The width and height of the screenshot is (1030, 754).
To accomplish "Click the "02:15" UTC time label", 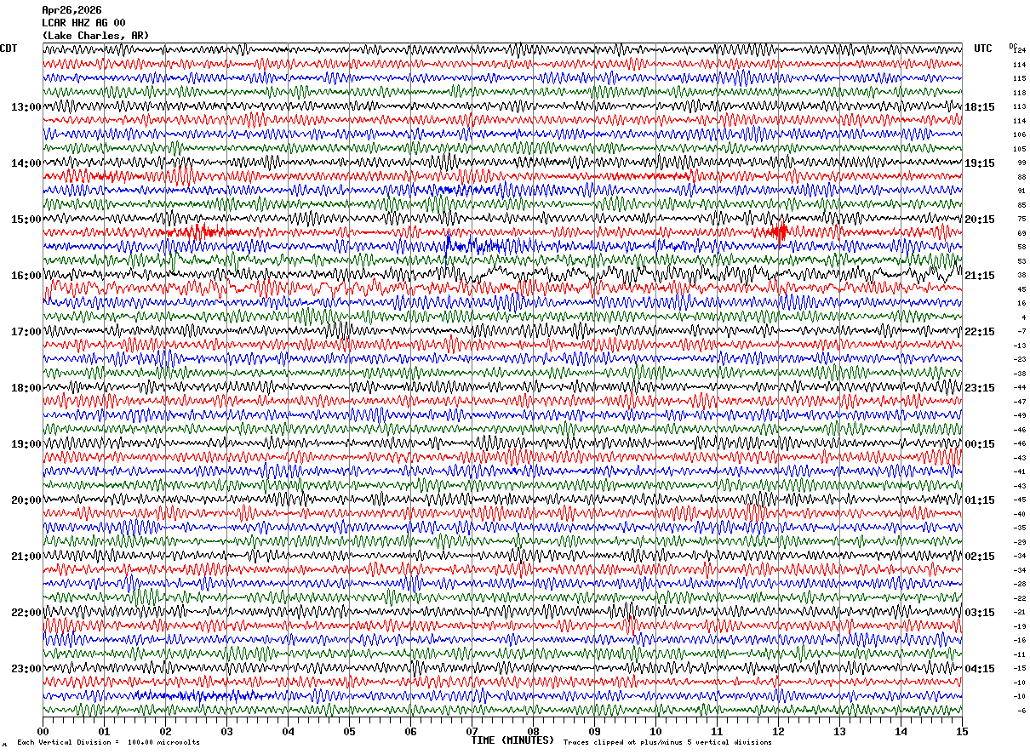I will point(980,557).
